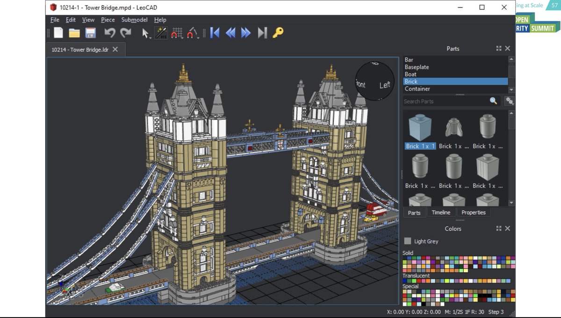
Task: Open parts list options gear button
Action: (x=510, y=101)
